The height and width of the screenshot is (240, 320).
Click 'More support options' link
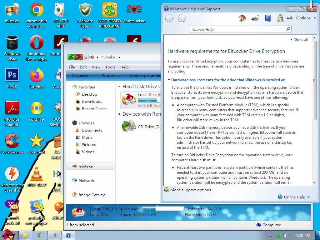pyautogui.click(x=190, y=190)
